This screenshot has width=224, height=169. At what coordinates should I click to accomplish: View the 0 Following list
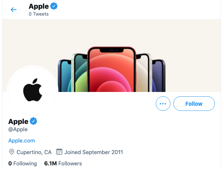coord(22,164)
